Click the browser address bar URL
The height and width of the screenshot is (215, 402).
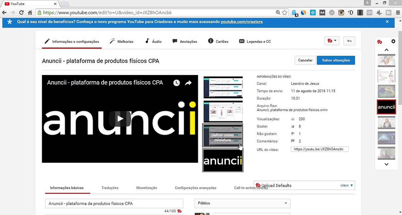coord(107,13)
